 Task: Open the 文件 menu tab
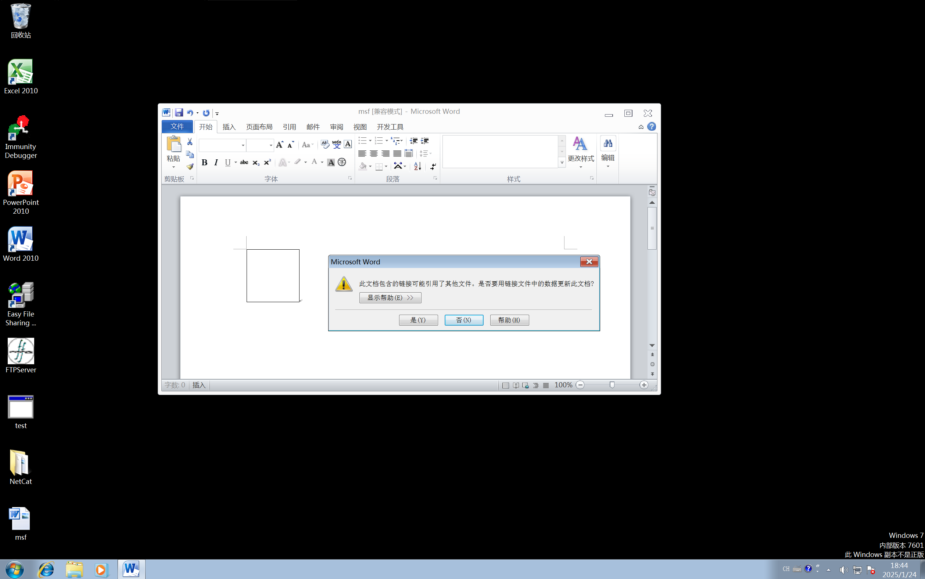pyautogui.click(x=177, y=126)
